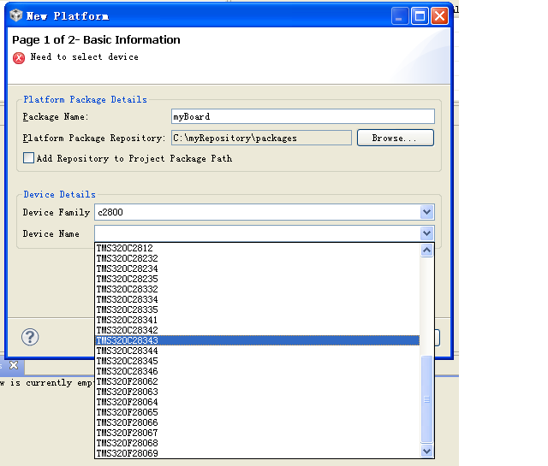Select TMS320C28342 from device list
The image size is (548, 466).
pyautogui.click(x=257, y=330)
